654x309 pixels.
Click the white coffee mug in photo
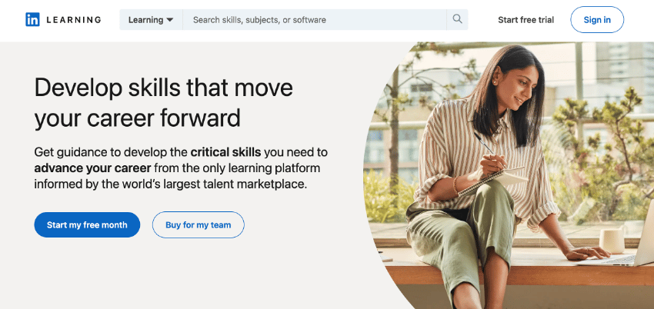(x=612, y=239)
